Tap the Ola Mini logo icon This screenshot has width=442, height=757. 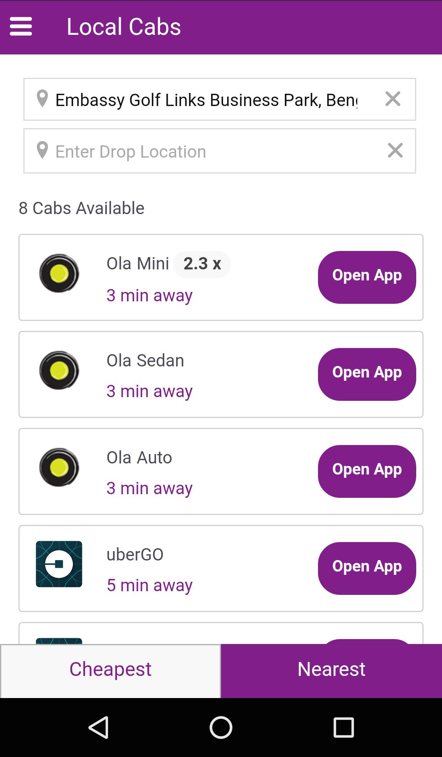tap(59, 273)
